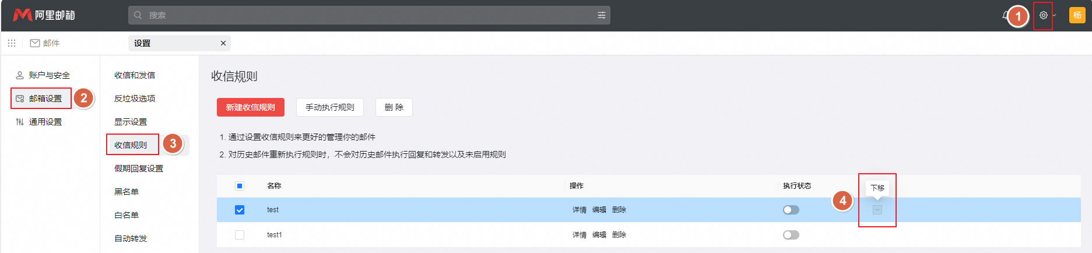Uncheck the test rule checkbox
The height and width of the screenshot is (253, 1092).
point(240,210)
